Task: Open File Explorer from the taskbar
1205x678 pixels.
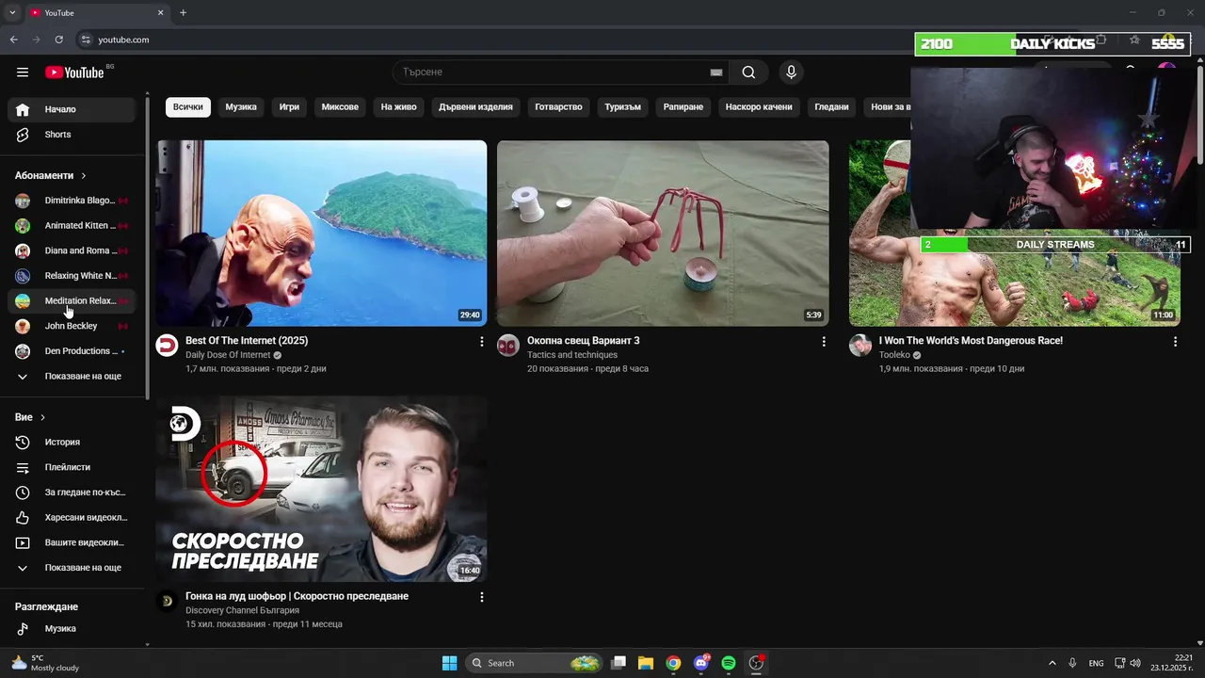Action: pyautogui.click(x=646, y=663)
